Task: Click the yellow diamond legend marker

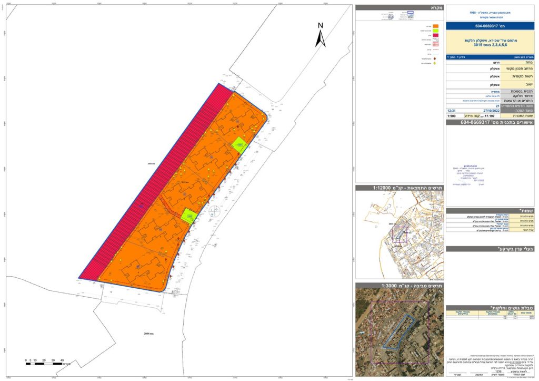Action: pyautogui.click(x=434, y=63)
